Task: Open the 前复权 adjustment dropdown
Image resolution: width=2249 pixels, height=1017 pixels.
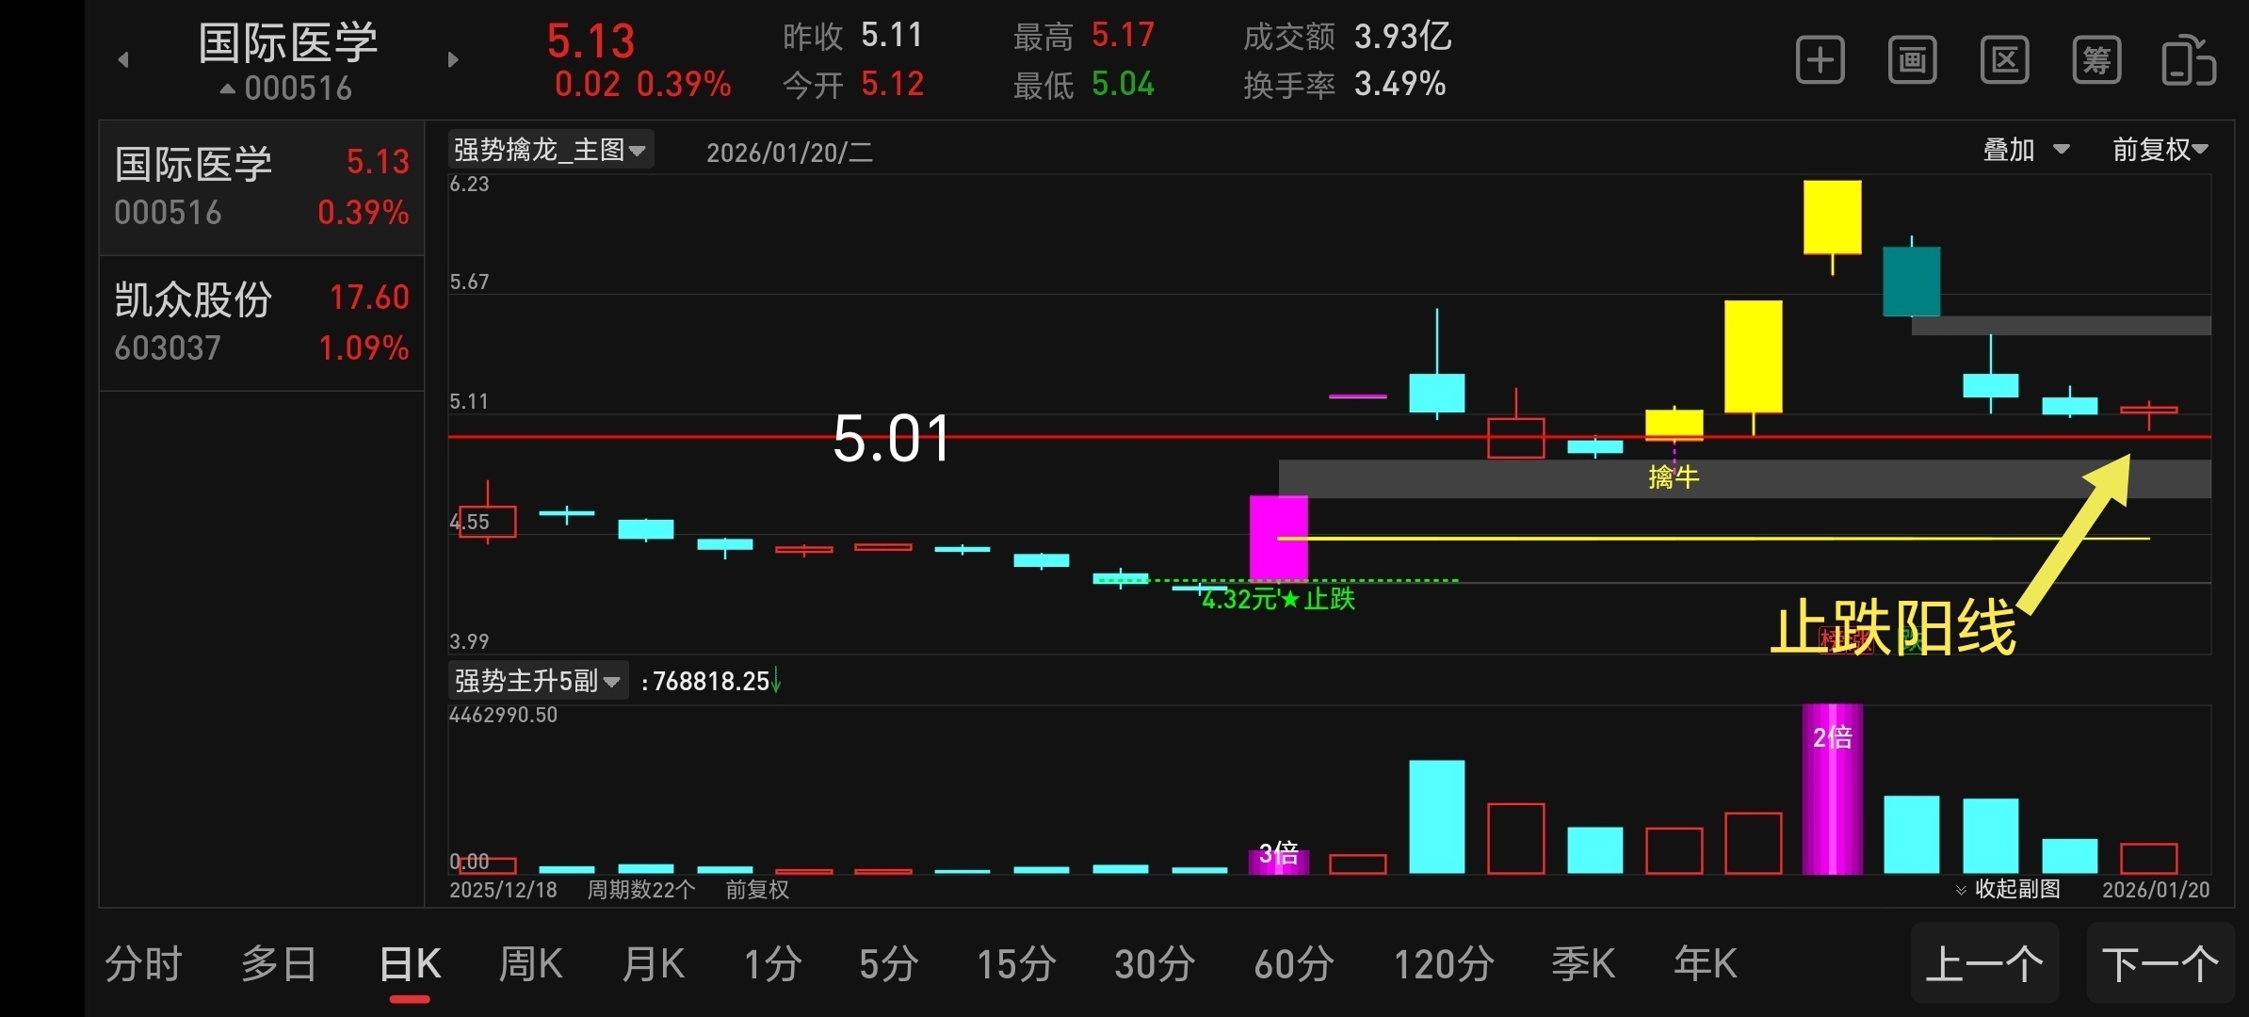Action: (2159, 150)
